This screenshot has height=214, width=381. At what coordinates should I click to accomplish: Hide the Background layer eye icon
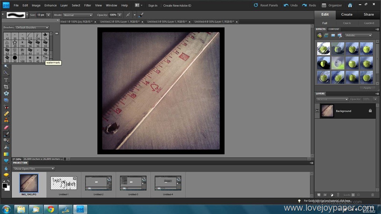(317, 111)
